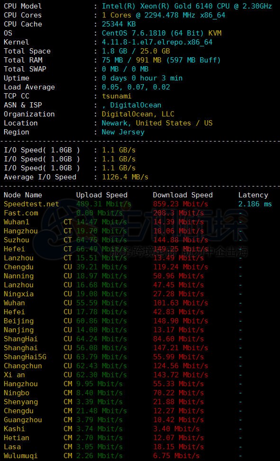Click Hefei CU upload speed 17.78 Mbit/s
The image size is (280, 461).
pos(102,312)
